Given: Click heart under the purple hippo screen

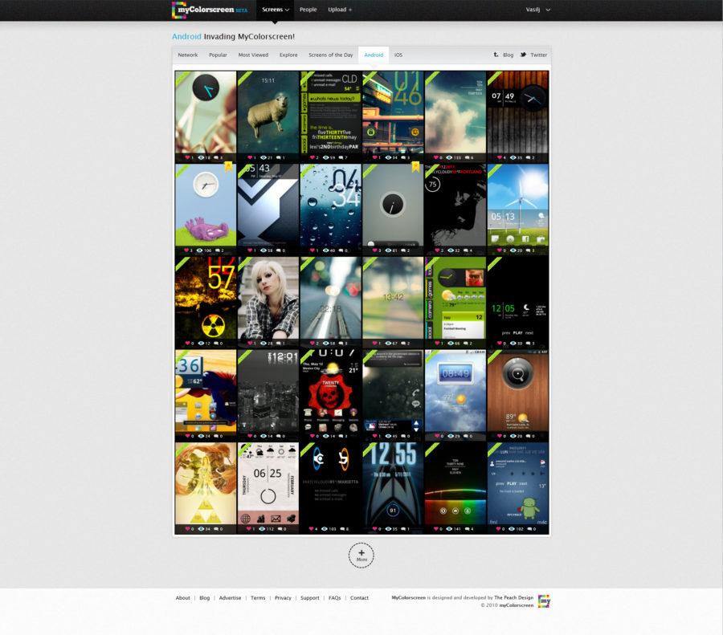Looking at the screenshot, I should [187, 250].
